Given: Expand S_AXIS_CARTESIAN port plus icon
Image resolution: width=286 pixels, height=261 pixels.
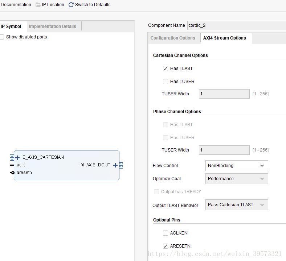Looking at the screenshot, I should 17,158.
